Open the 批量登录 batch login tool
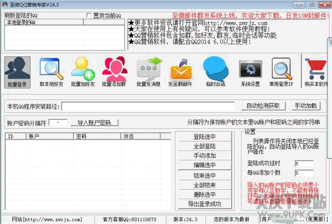The image size is (332, 224). pos(17,72)
